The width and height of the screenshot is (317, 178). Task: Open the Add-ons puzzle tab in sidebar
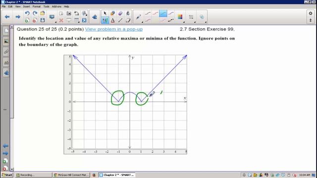coord(6,73)
